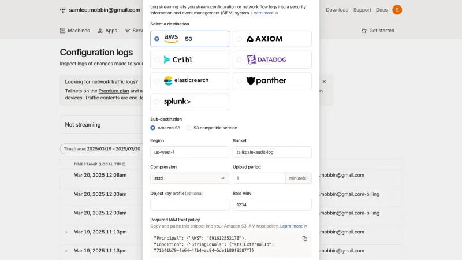Open the Compression zstd dropdown
This screenshot has width=462, height=260.
click(x=189, y=178)
